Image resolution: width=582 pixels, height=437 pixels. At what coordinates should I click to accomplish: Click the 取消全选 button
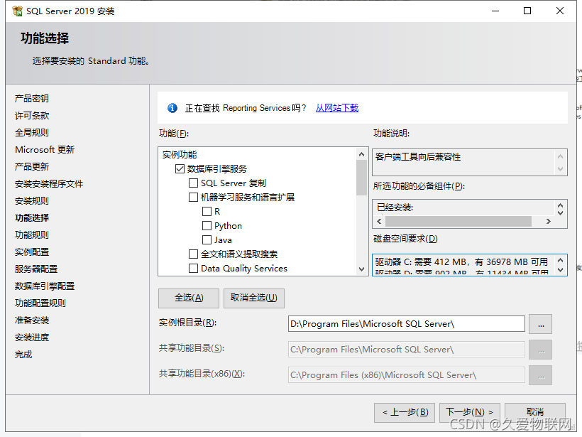[x=253, y=298]
